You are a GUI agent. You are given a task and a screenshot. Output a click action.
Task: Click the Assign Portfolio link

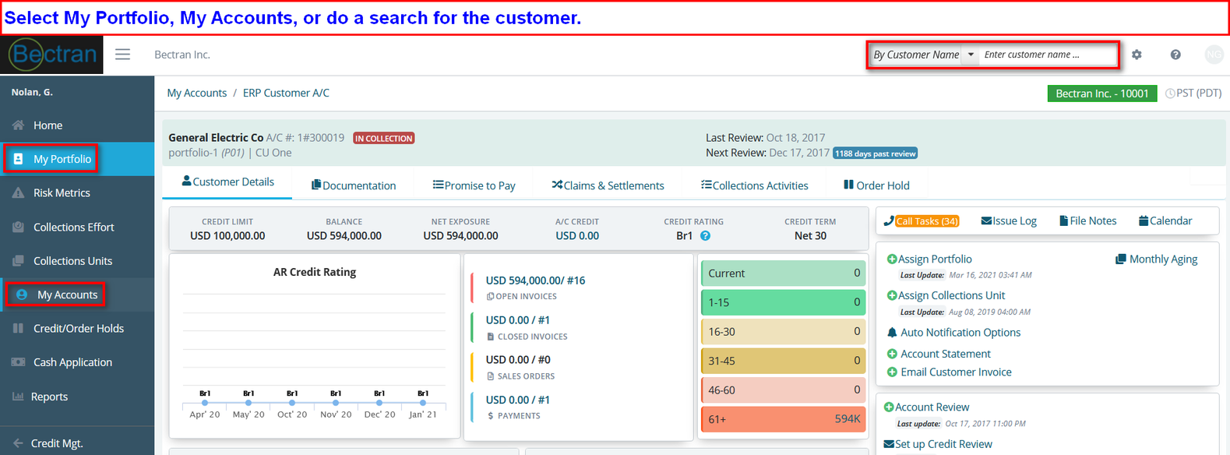pos(935,259)
